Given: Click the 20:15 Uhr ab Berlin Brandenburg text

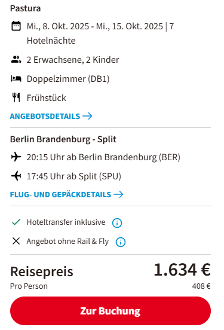Looking at the screenshot, I should pyautogui.click(x=103, y=157).
